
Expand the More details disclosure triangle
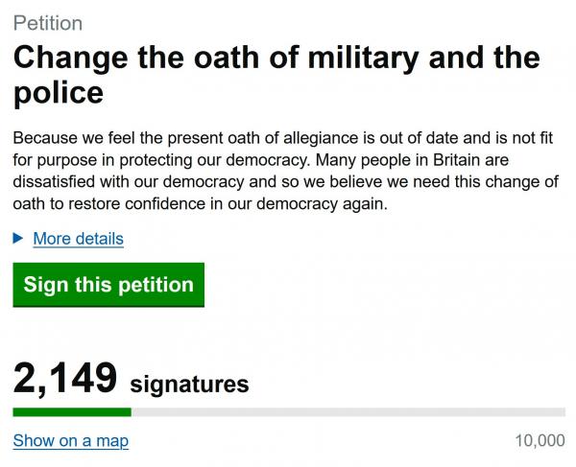tap(19, 238)
